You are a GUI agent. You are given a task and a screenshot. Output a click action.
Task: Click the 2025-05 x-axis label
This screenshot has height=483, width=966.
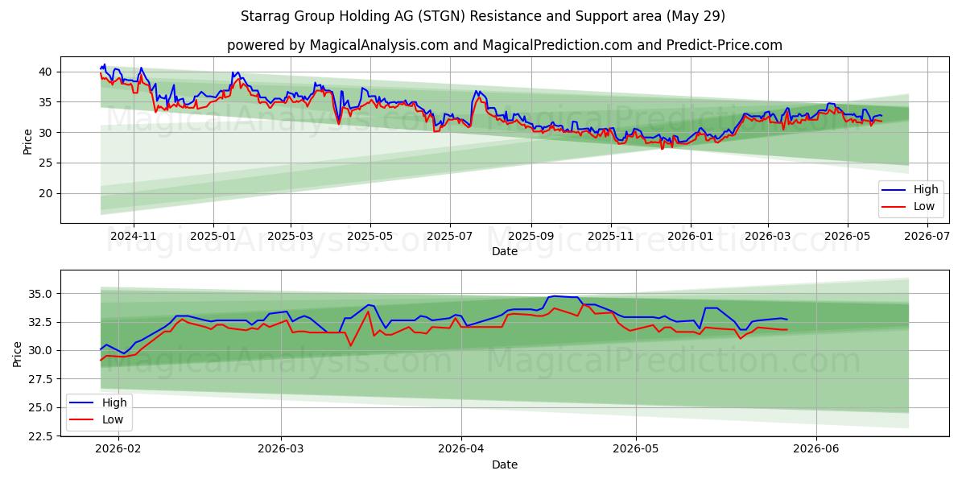pos(370,236)
